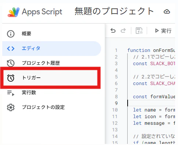Open 概要 overview page
This screenshot has height=145, width=178.
click(x=51, y=34)
